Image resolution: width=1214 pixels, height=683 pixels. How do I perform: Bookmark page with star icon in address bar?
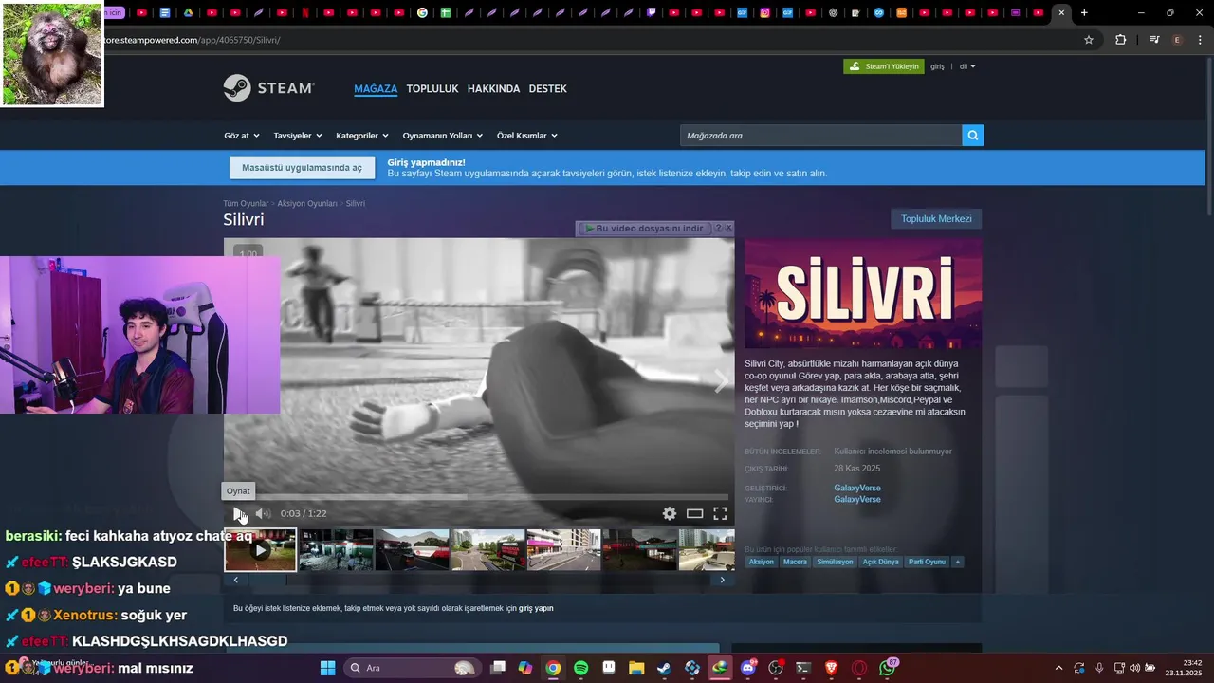[x=1089, y=40]
